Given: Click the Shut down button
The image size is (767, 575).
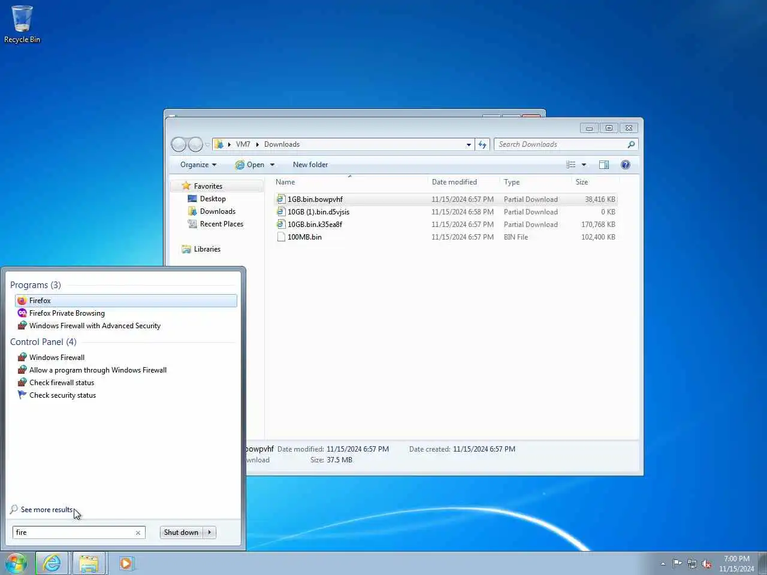Looking at the screenshot, I should pos(181,532).
